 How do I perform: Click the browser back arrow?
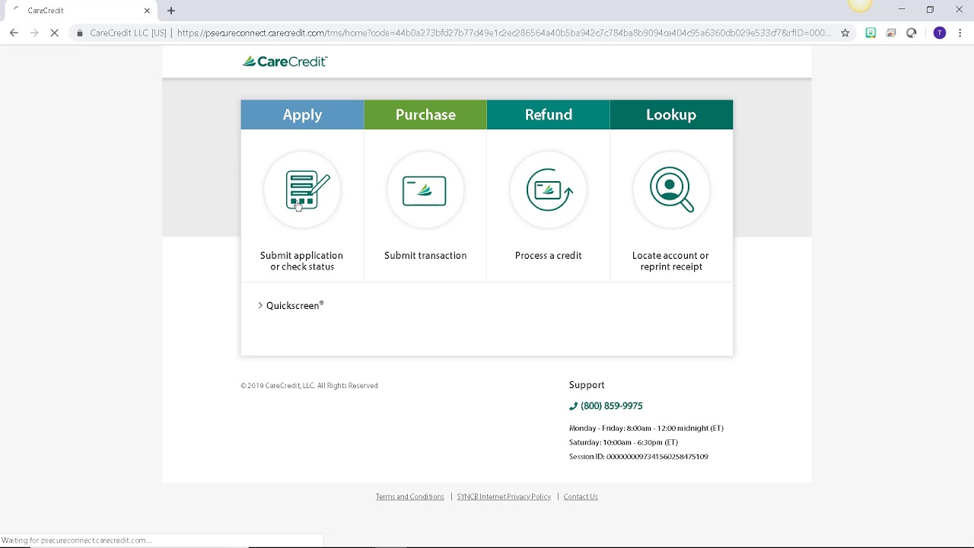[14, 33]
